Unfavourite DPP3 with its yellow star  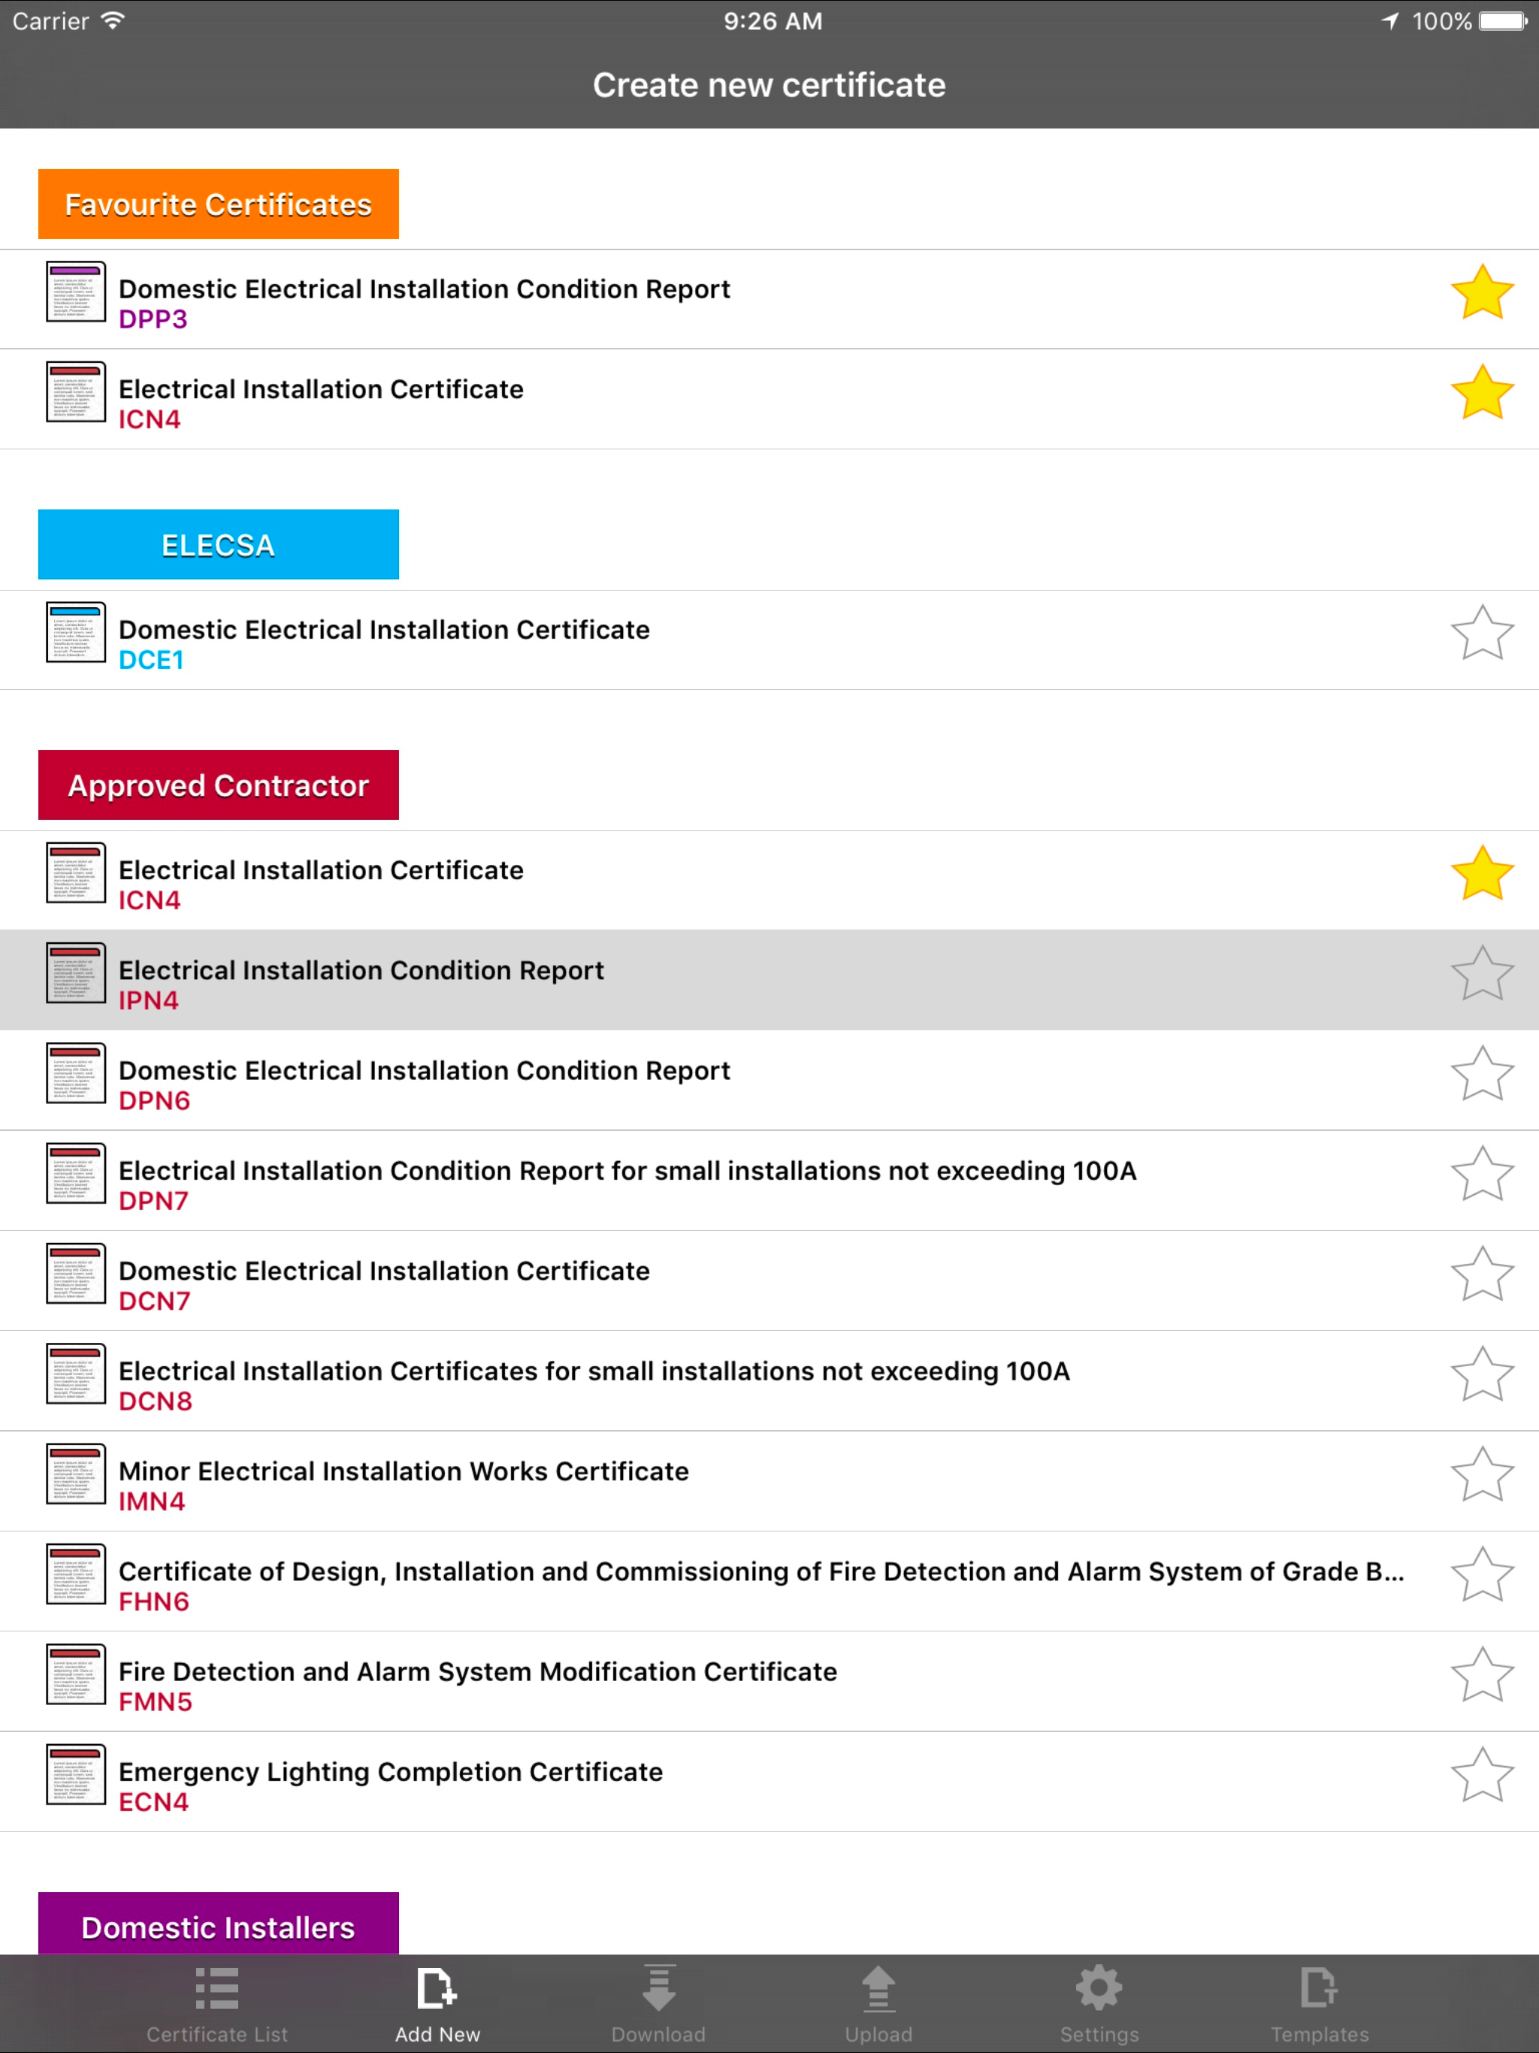[1481, 292]
